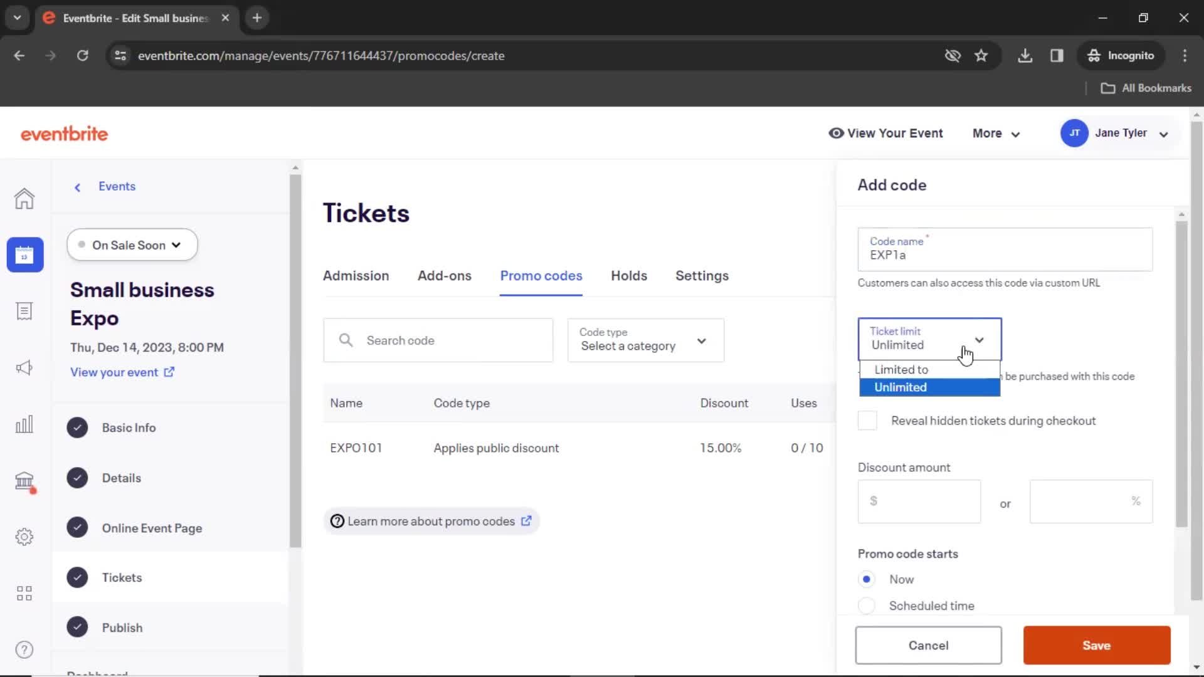Screen dimensions: 1204x677
Task: Select the 'Scheduled time' radio button
Action: [866, 605]
